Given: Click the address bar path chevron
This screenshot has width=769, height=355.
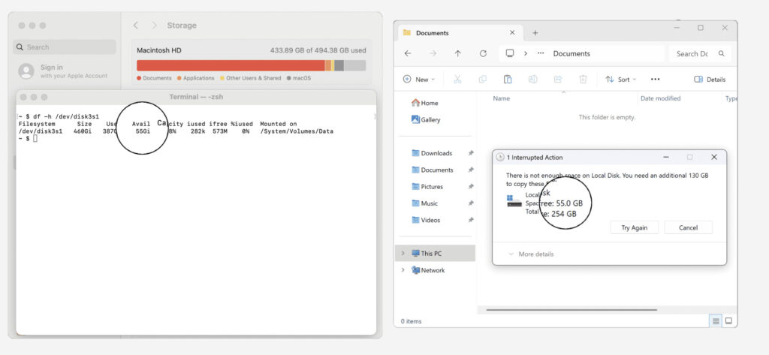Looking at the screenshot, I should [525, 53].
